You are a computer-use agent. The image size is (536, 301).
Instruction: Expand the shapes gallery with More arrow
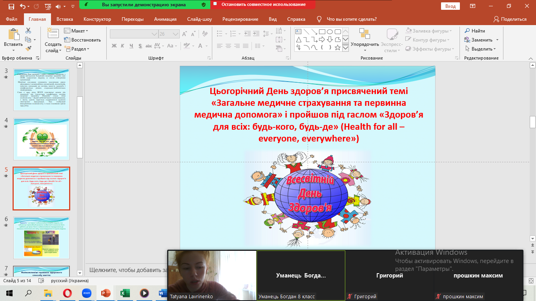click(x=345, y=48)
